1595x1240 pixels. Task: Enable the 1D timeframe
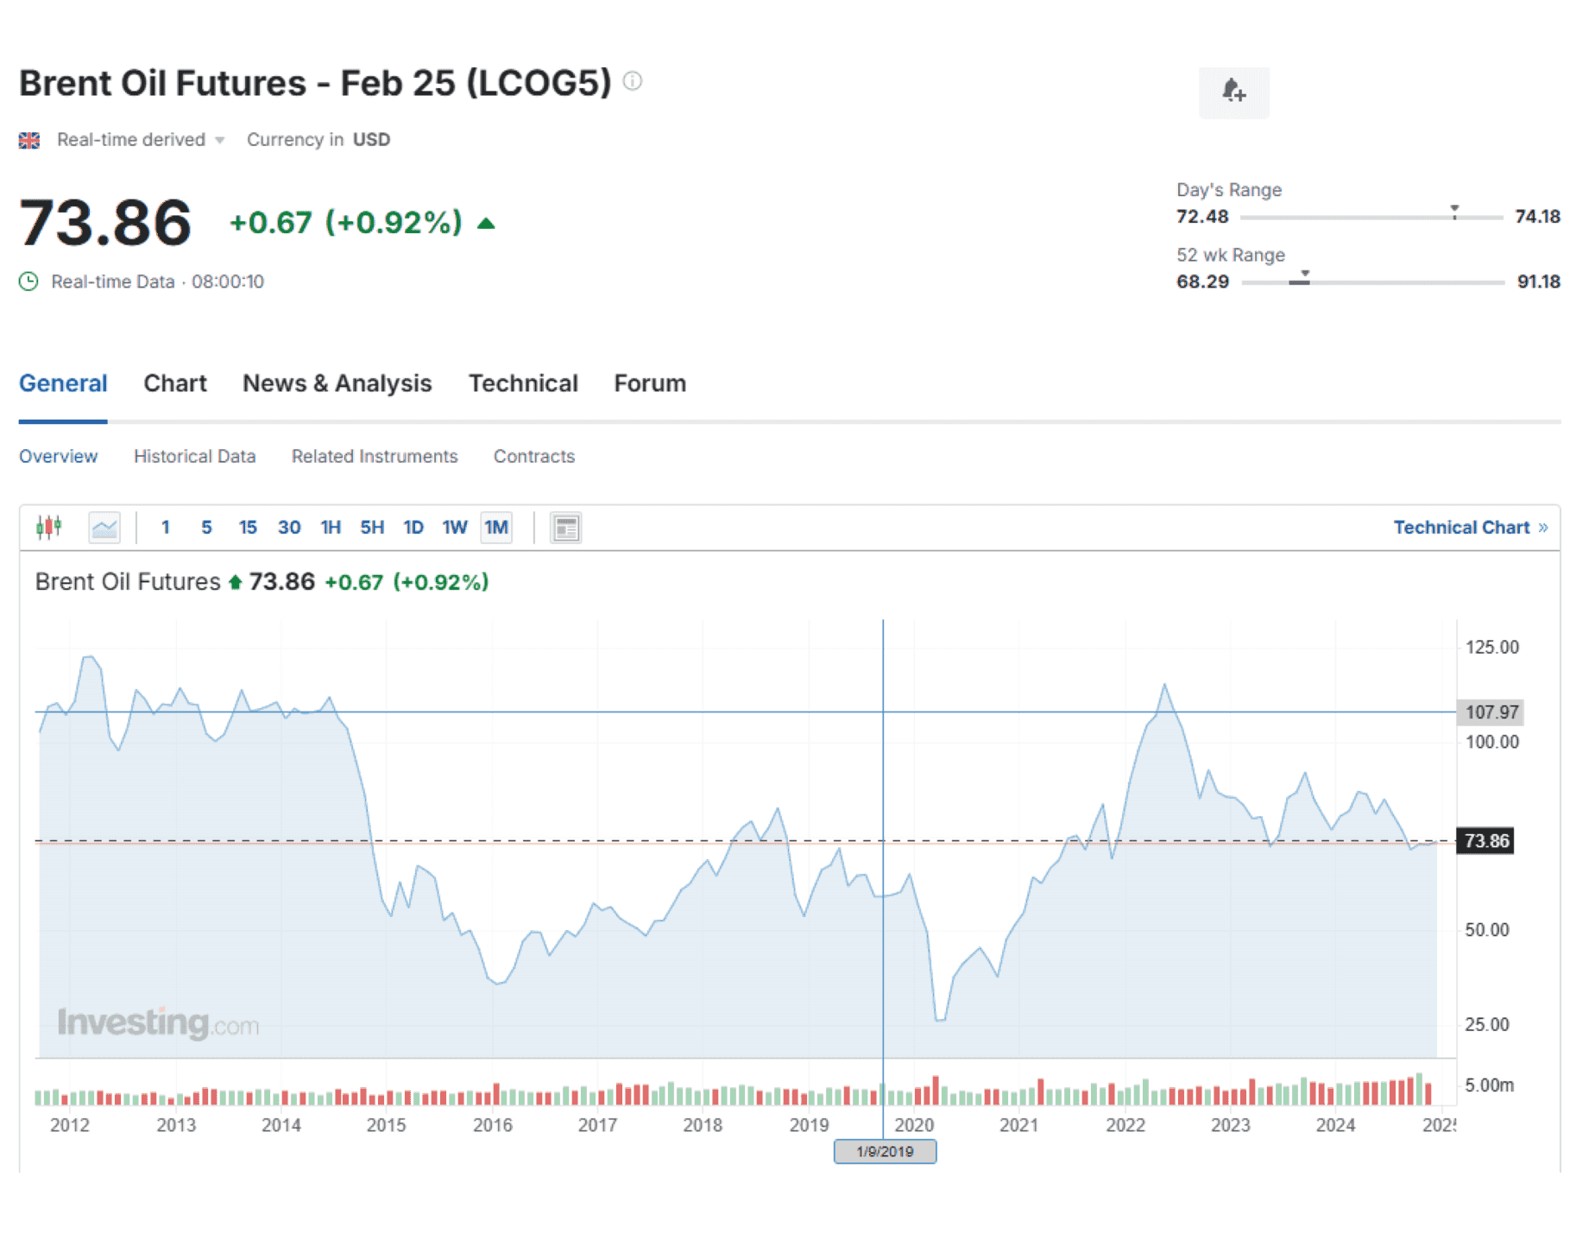pyautogui.click(x=413, y=527)
